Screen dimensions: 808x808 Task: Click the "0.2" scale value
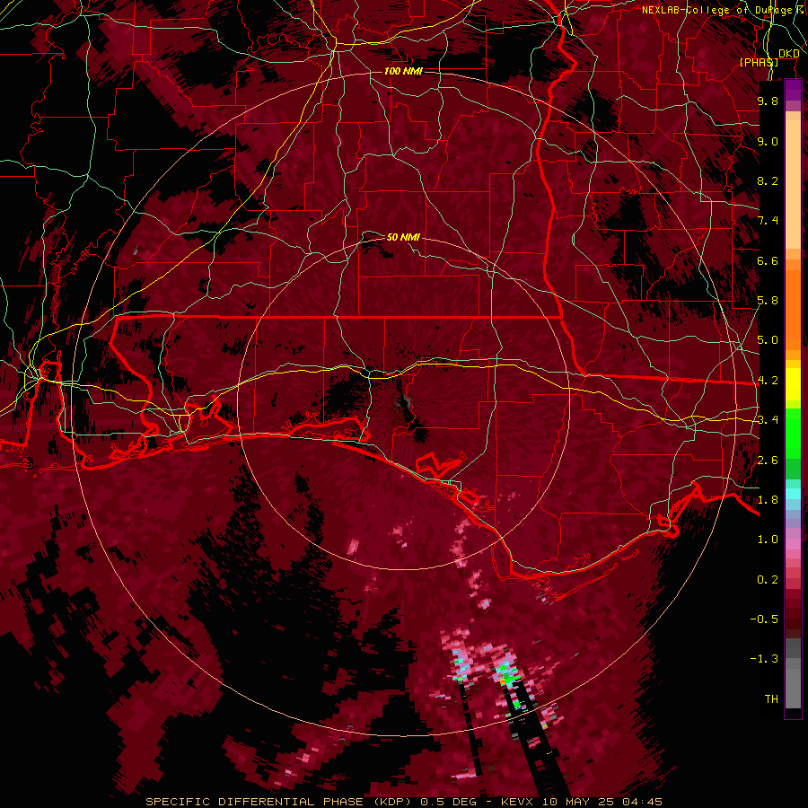tap(768, 580)
